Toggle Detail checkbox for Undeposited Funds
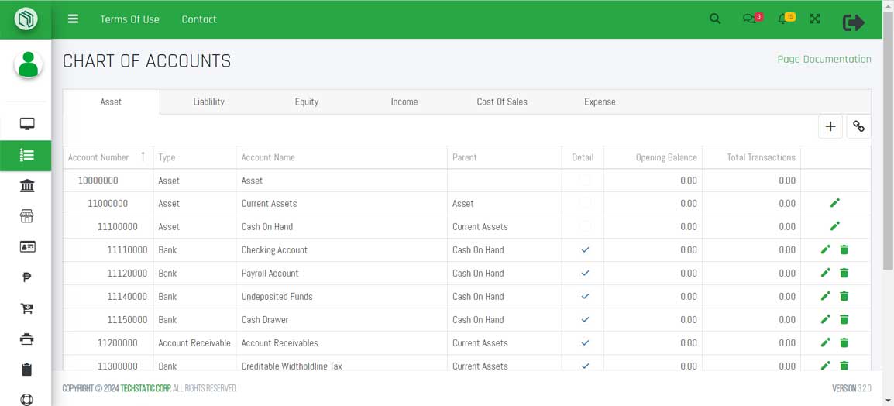This screenshot has height=406, width=894. [x=585, y=296]
